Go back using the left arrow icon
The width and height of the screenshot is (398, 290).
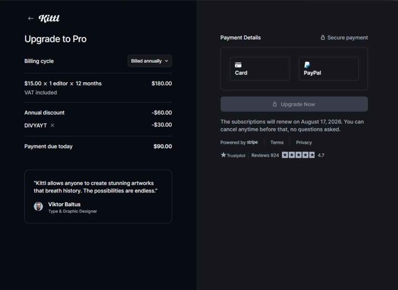[x=30, y=18]
